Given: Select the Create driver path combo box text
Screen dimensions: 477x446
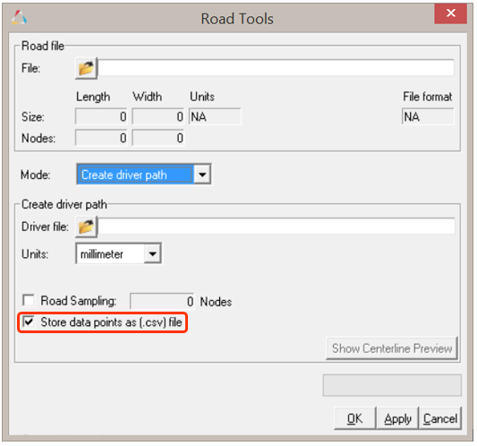Looking at the screenshot, I should tap(136, 175).
